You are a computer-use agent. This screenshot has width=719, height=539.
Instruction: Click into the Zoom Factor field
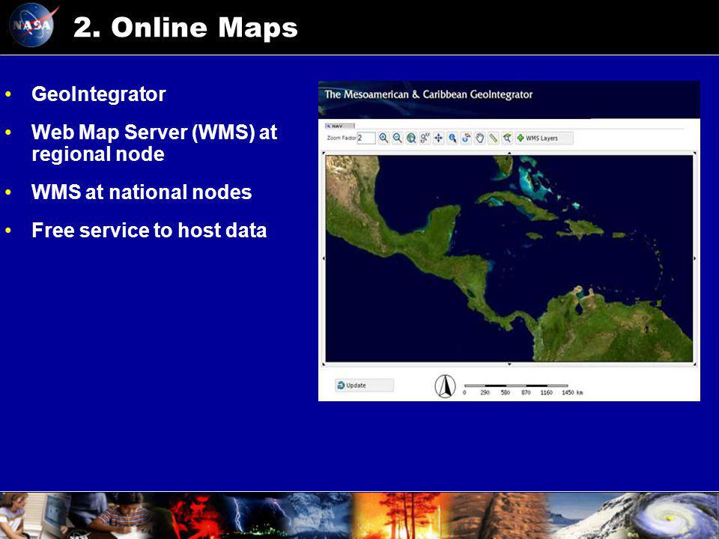tap(366, 138)
